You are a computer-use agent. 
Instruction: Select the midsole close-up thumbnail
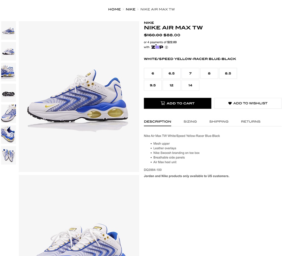[9, 72]
